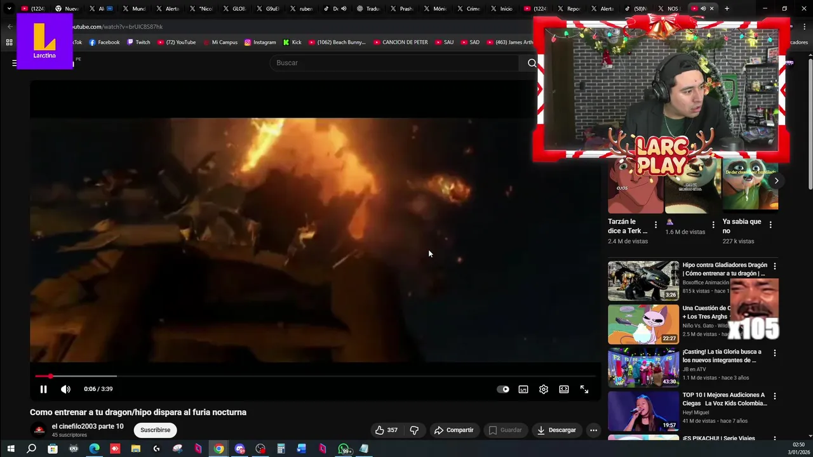The height and width of the screenshot is (457, 813).
Task: Open File Explorer from the taskbar
Action: point(135,449)
